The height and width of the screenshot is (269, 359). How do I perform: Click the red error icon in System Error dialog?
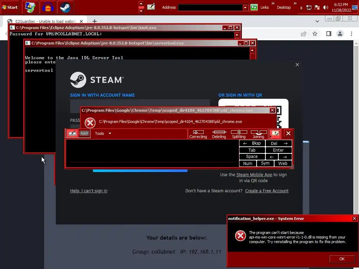(241, 236)
